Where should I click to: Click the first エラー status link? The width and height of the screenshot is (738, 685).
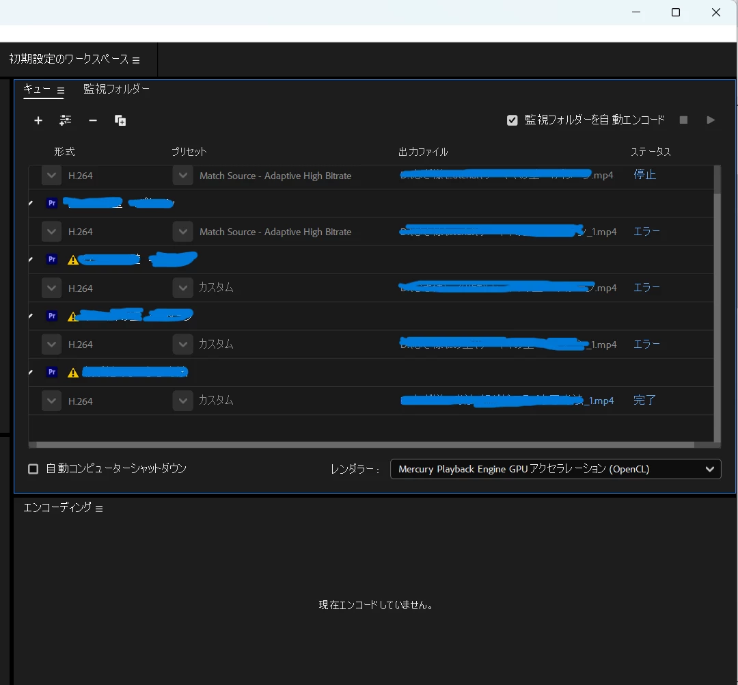tap(646, 231)
